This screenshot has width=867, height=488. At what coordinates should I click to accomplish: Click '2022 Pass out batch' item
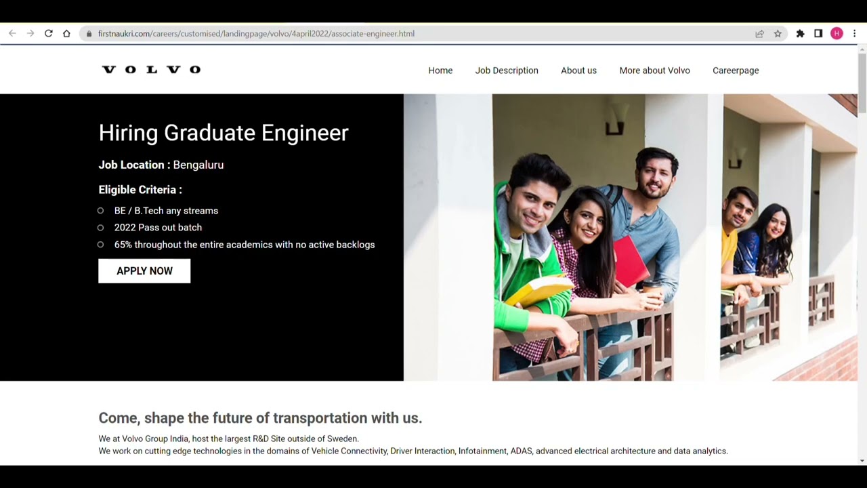coord(158,228)
